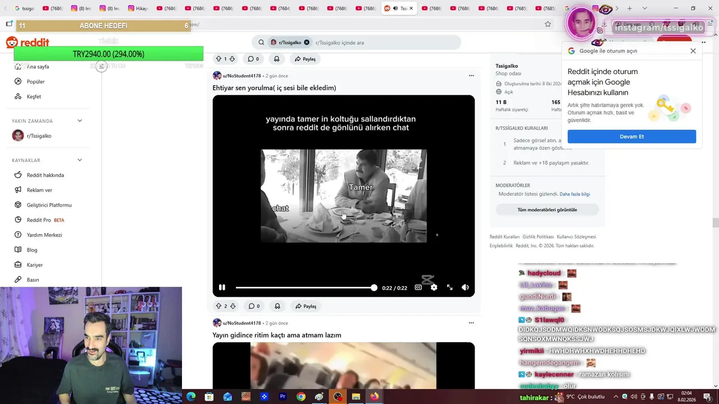Open Daha fazla bilgi link

575,194
